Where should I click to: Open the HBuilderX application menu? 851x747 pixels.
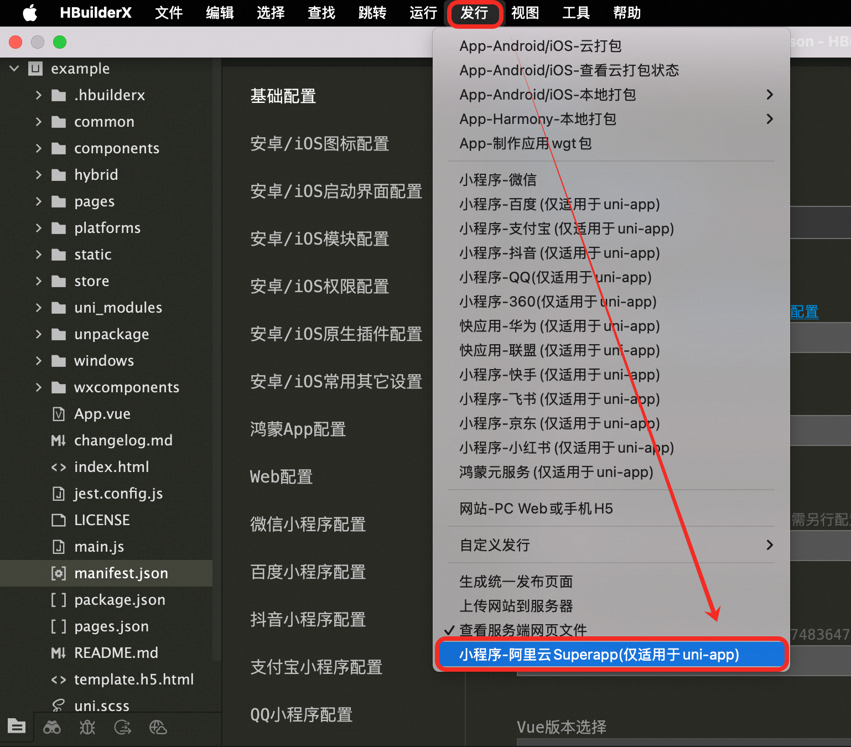click(96, 13)
